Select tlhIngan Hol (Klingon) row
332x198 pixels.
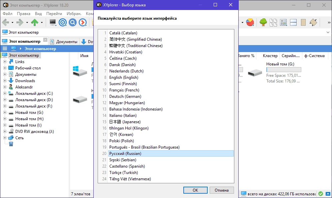[x=171, y=128]
